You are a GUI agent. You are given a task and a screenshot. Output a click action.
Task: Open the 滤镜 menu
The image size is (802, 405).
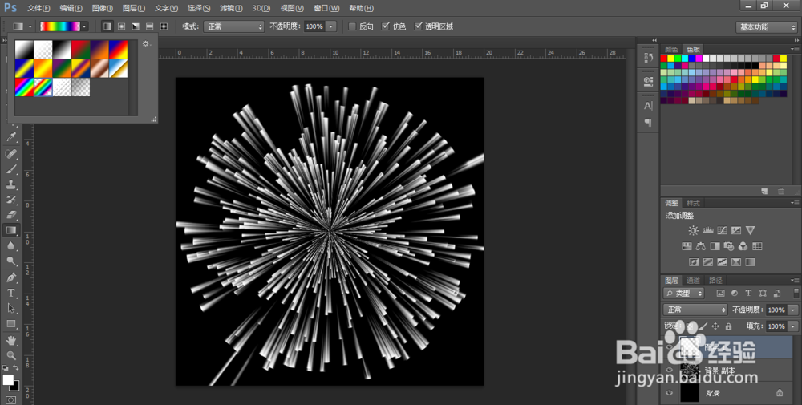point(231,8)
